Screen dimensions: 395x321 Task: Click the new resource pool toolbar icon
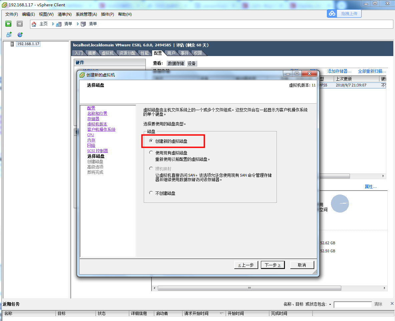coord(20,34)
